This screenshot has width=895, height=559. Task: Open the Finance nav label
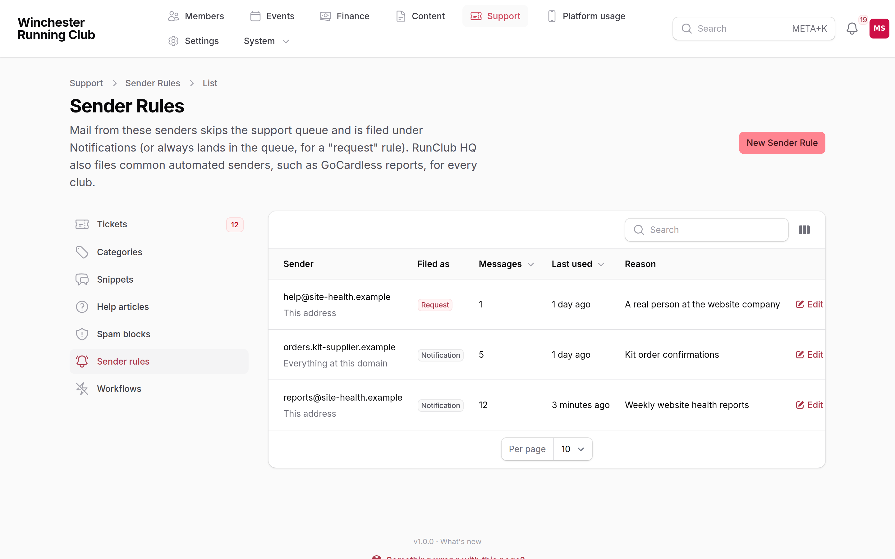[353, 16]
